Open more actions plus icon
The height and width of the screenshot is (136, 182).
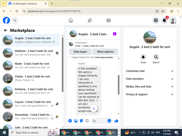click(x=70, y=121)
